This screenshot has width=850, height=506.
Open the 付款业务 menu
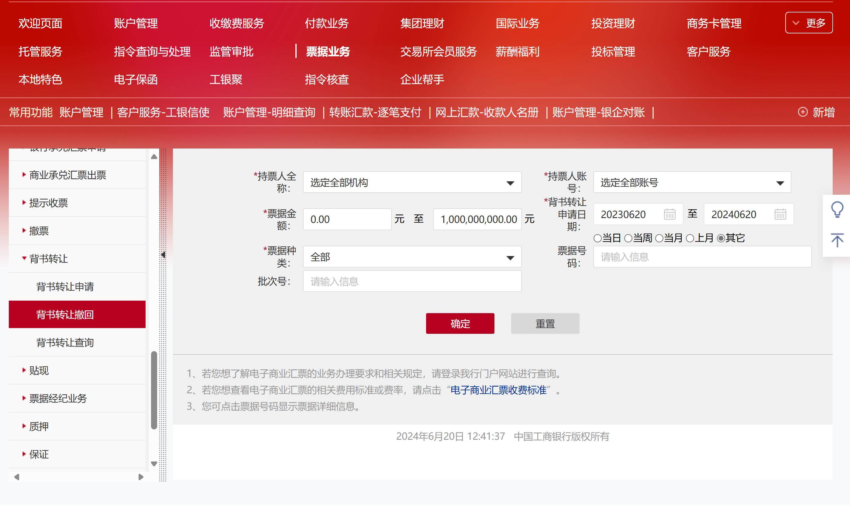tap(326, 23)
